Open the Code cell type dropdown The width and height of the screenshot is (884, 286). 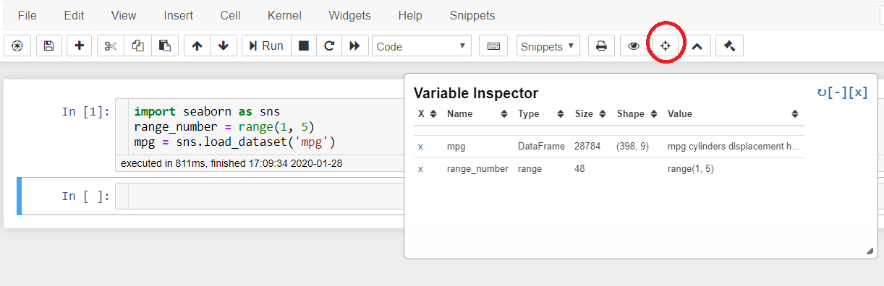[x=422, y=46]
